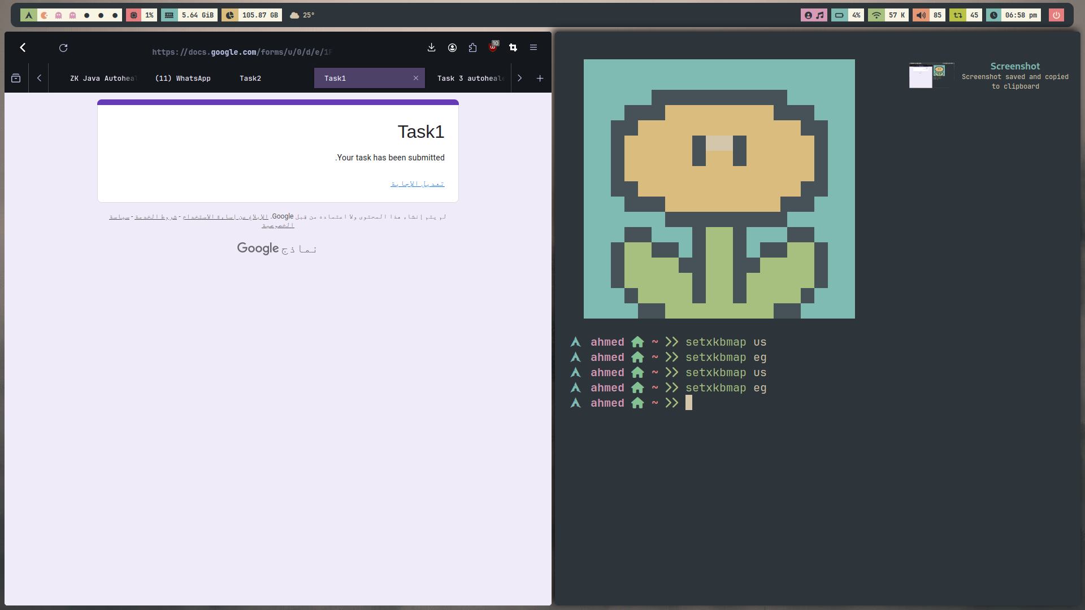Click the updates arrows icon showing 45

coord(958,15)
